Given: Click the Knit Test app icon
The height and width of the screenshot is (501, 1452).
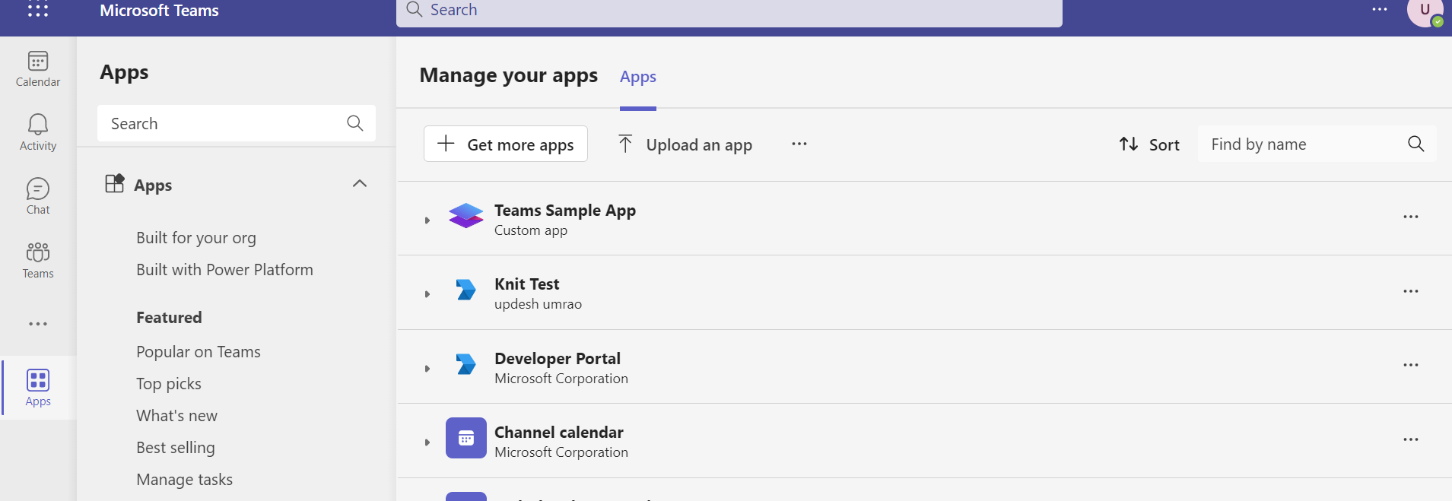Looking at the screenshot, I should [x=465, y=290].
